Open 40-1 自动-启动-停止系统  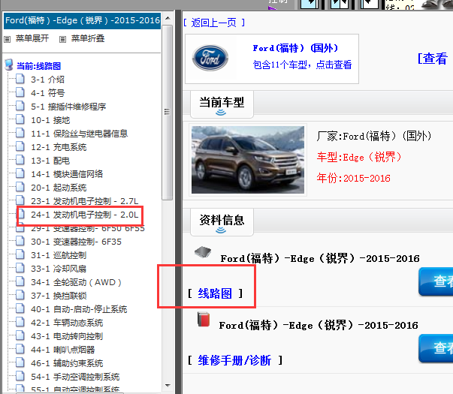point(79,309)
